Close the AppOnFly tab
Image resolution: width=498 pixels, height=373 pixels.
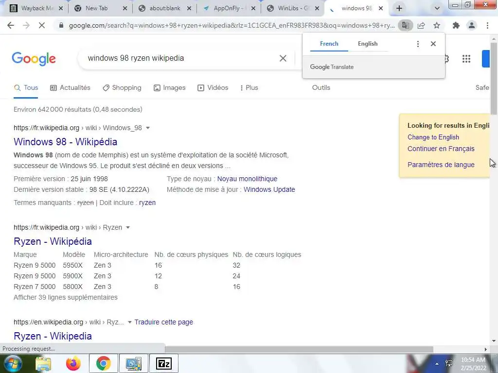click(x=253, y=9)
